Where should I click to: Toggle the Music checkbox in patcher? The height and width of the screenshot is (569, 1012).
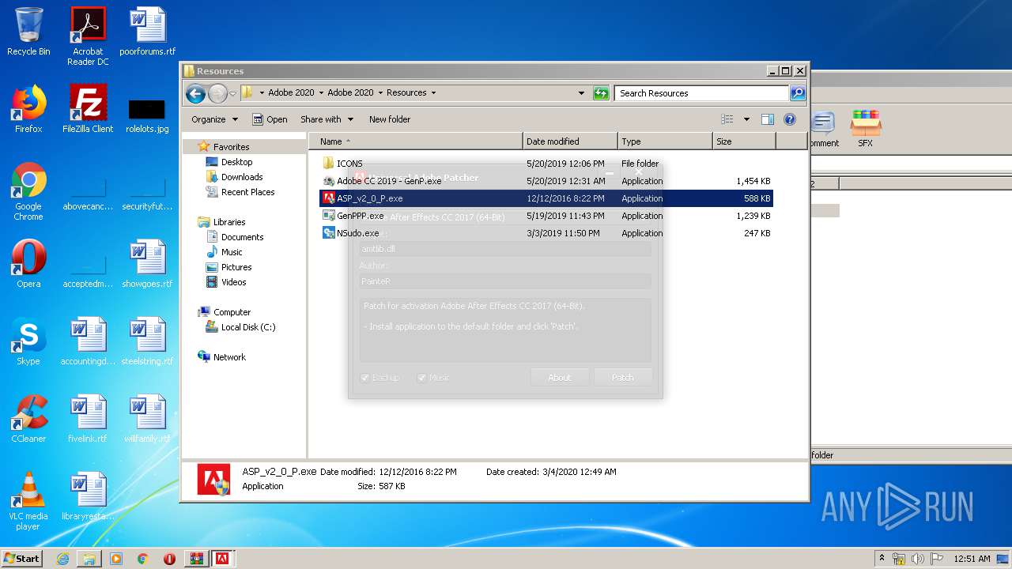[x=422, y=378]
